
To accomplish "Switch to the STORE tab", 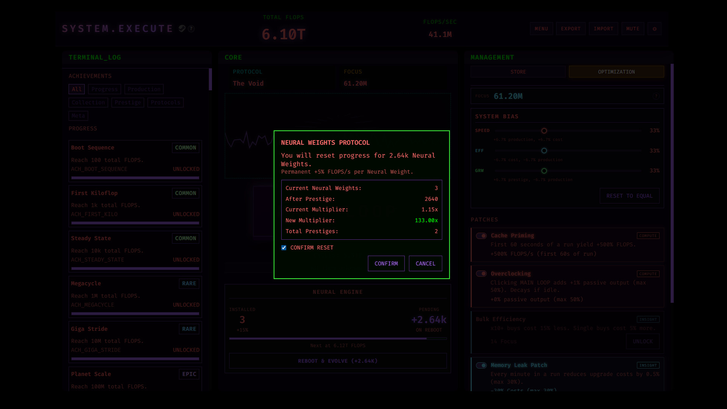I will point(518,72).
